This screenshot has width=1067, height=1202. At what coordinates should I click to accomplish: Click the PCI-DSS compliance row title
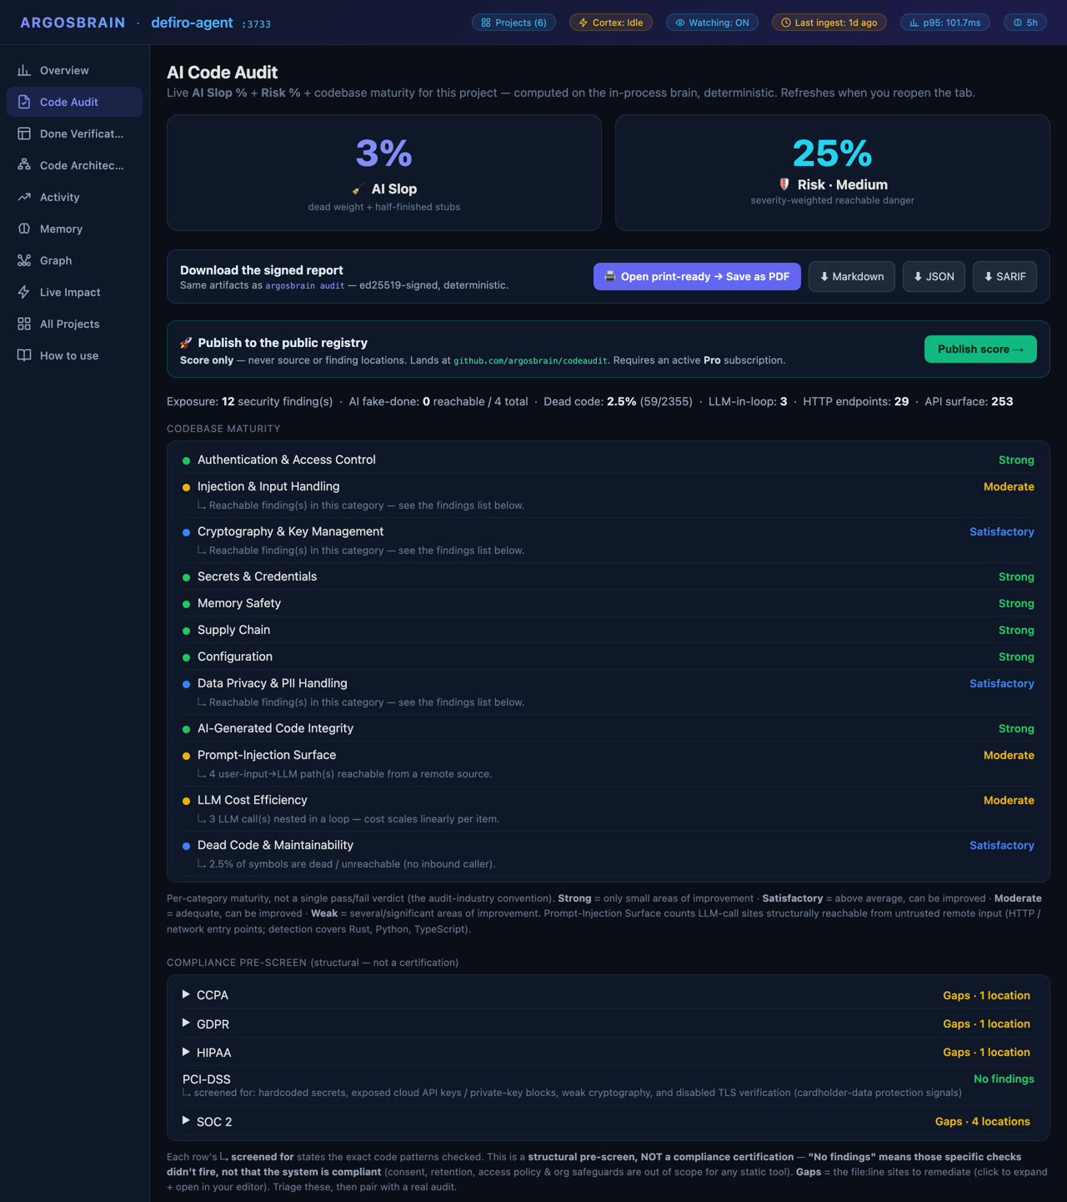pyautogui.click(x=206, y=1079)
